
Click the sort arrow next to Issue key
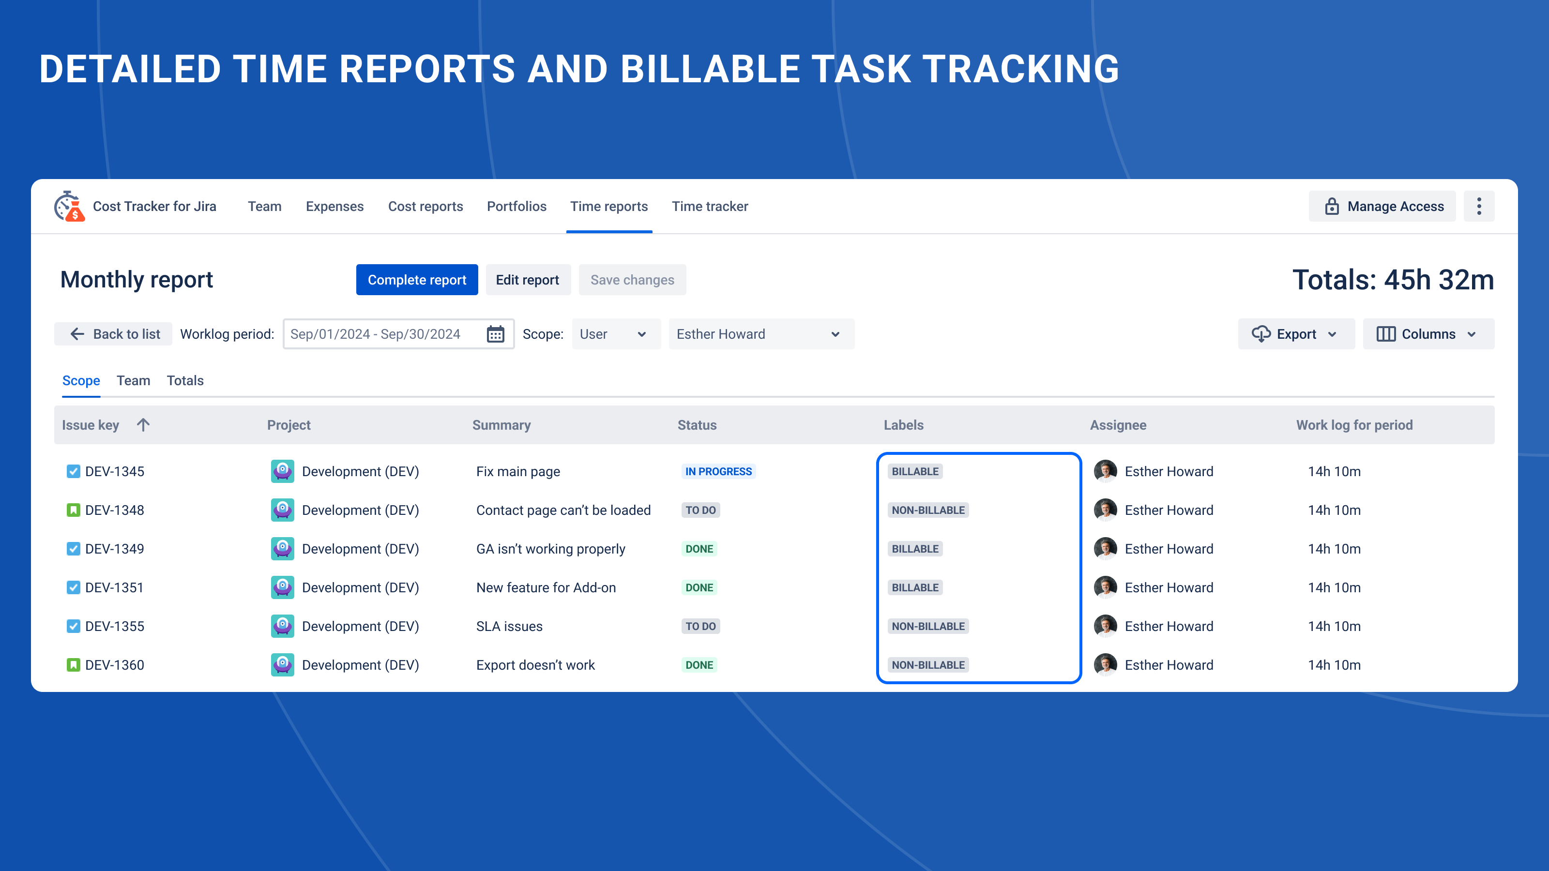coord(143,425)
